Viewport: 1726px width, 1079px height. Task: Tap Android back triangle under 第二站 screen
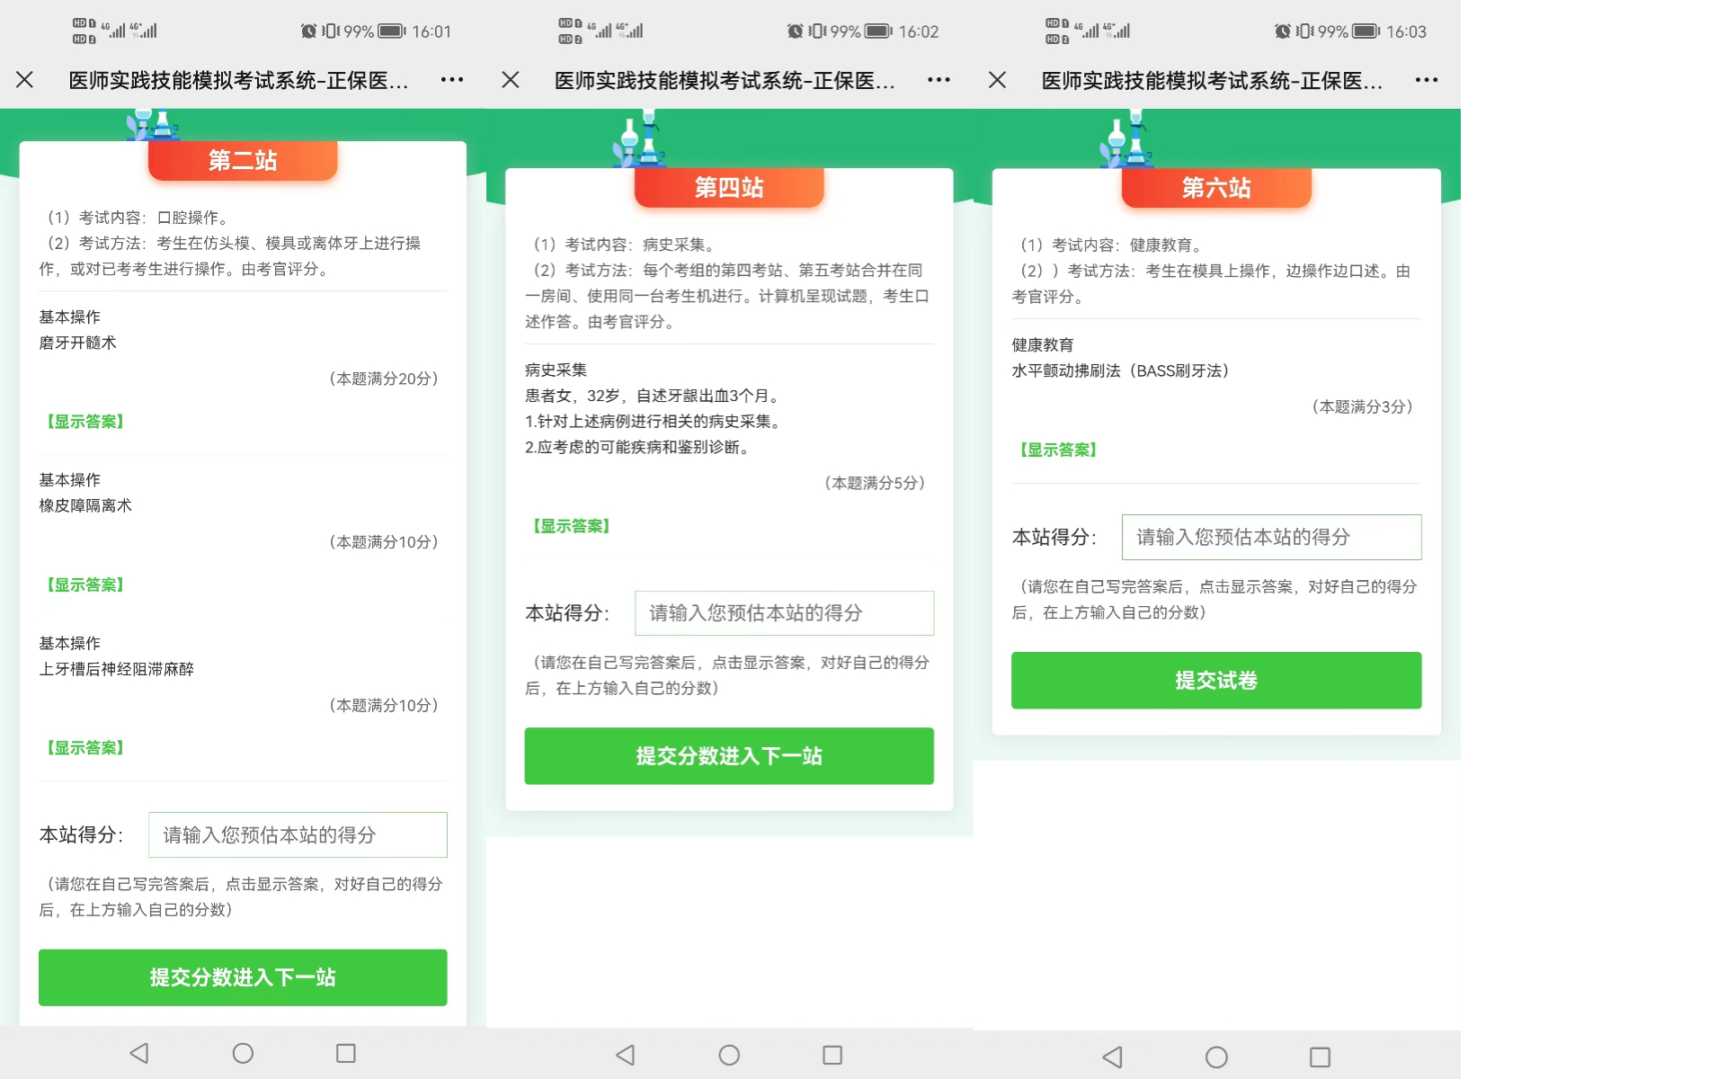click(139, 1053)
